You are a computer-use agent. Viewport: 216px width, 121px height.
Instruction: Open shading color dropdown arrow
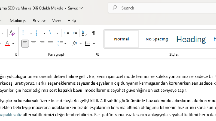81,44
